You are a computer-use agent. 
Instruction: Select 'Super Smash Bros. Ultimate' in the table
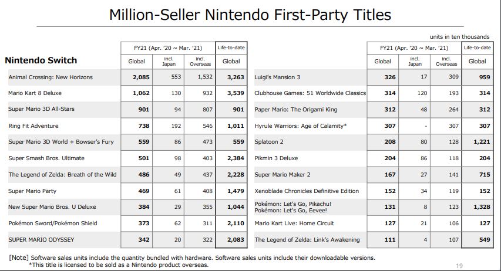point(46,158)
